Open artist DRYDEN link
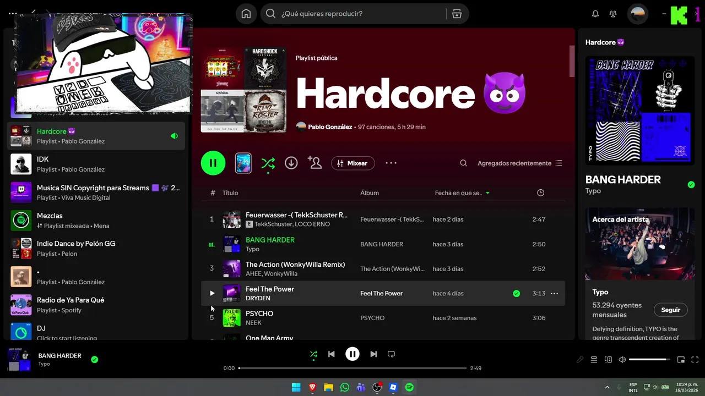This screenshot has width=705, height=396. (258, 298)
